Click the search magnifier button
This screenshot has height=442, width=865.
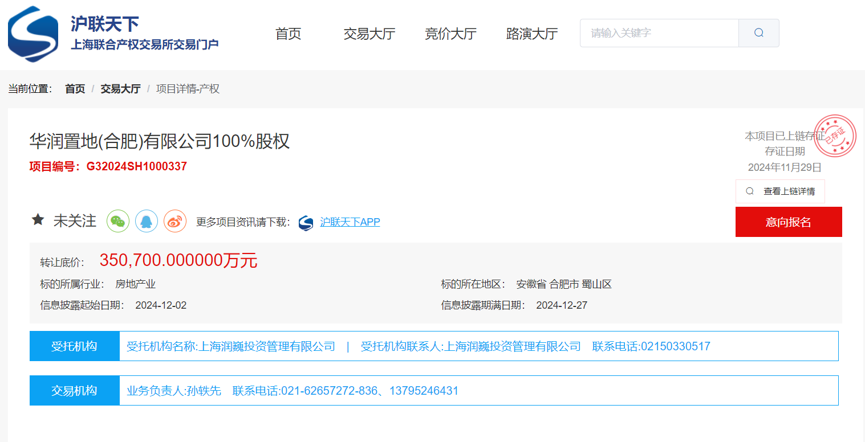tap(759, 33)
